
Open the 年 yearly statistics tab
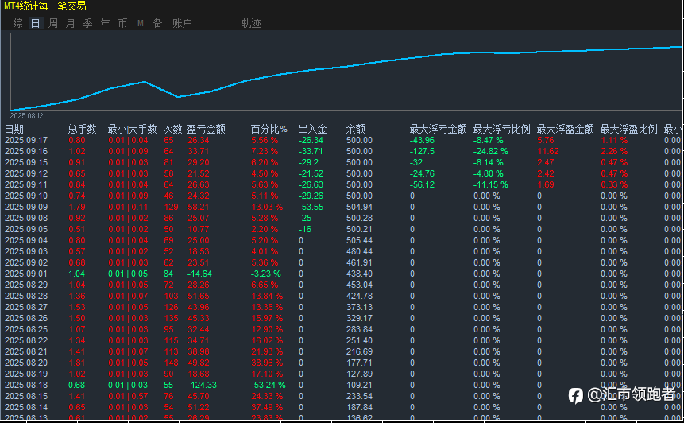click(x=105, y=23)
